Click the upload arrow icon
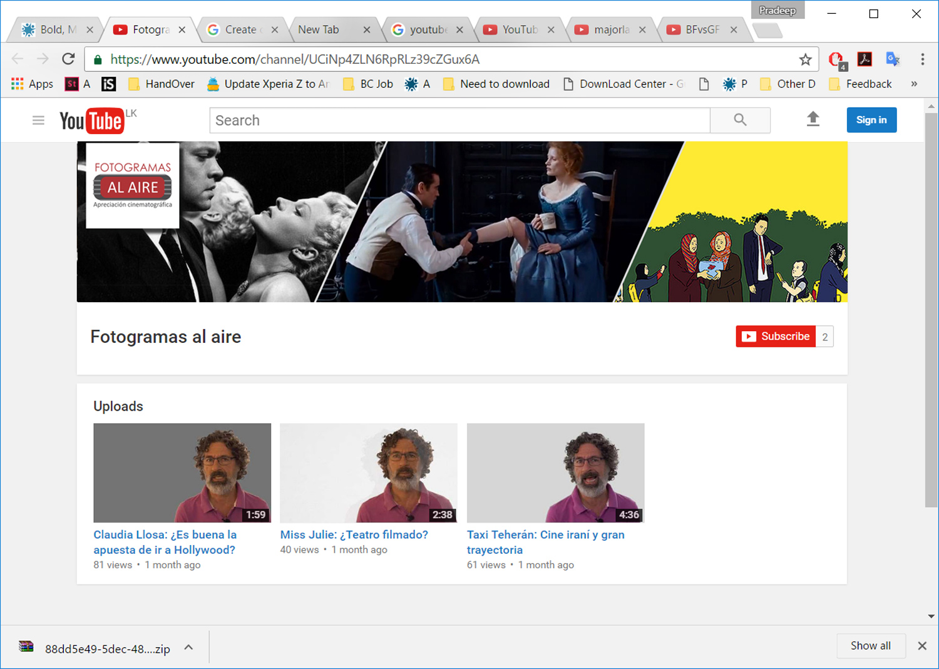 pyautogui.click(x=813, y=119)
